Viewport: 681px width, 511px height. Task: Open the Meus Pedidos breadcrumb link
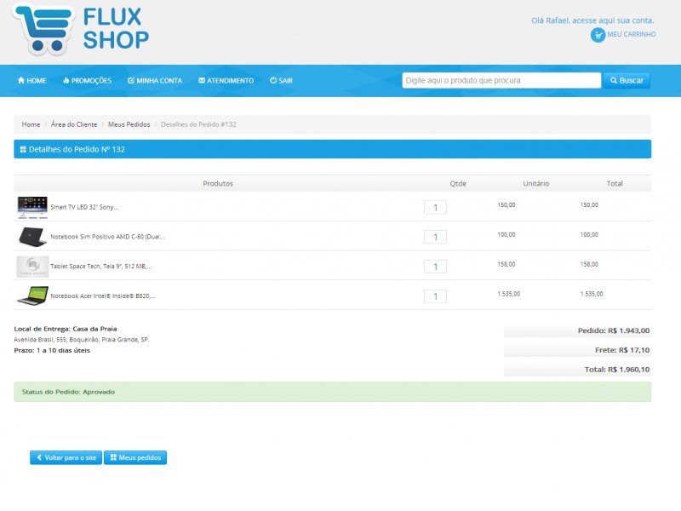129,124
